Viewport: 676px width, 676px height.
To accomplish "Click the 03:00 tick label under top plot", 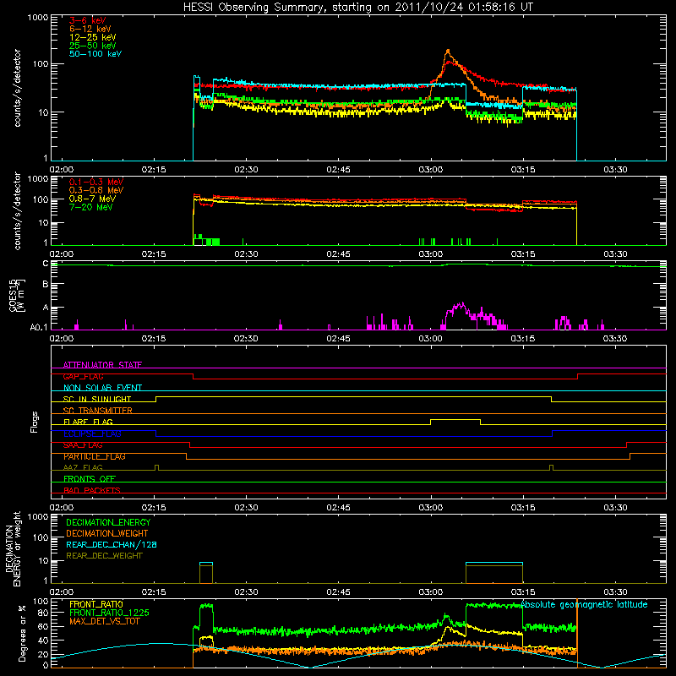I will click(431, 170).
